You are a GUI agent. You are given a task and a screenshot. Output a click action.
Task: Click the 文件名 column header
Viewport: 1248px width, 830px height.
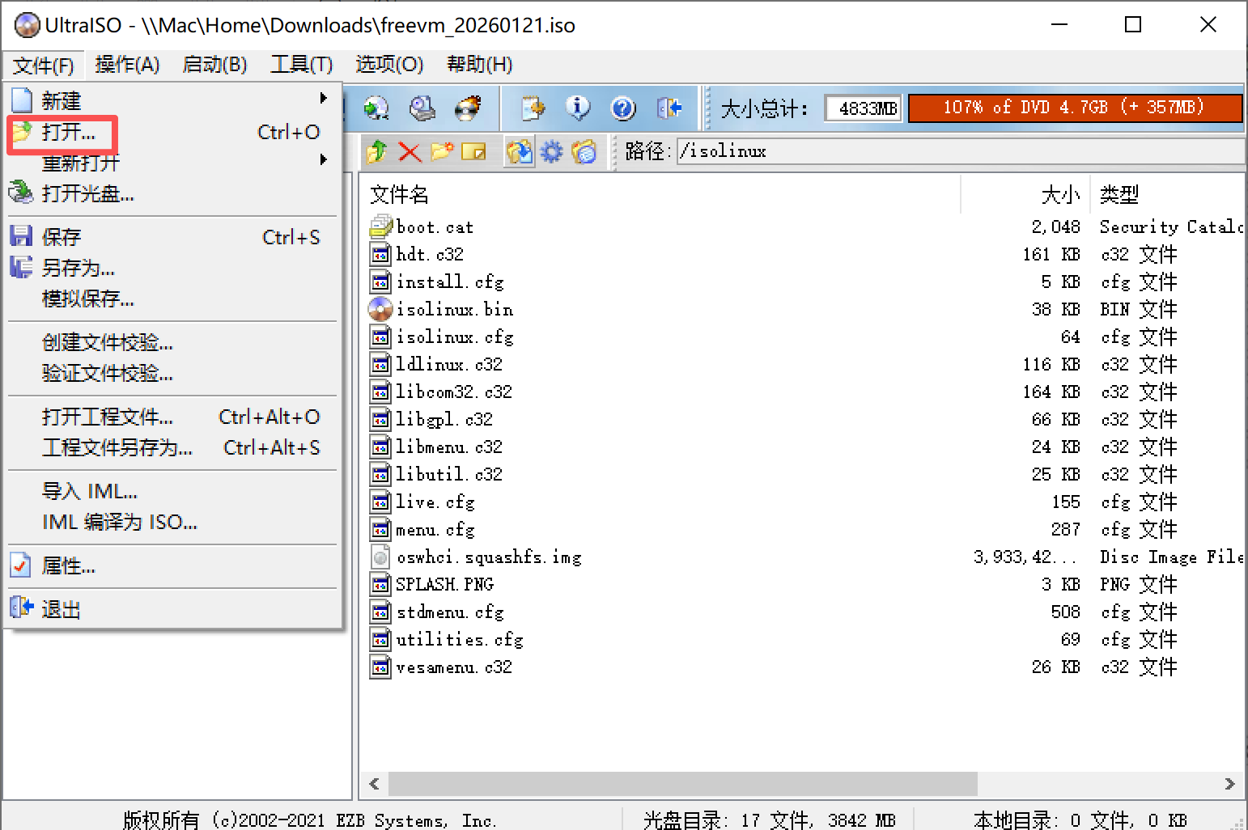(x=399, y=195)
